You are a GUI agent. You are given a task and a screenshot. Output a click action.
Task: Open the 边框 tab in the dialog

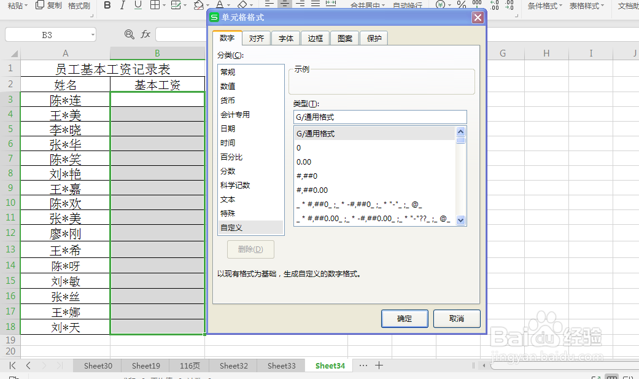click(x=315, y=37)
